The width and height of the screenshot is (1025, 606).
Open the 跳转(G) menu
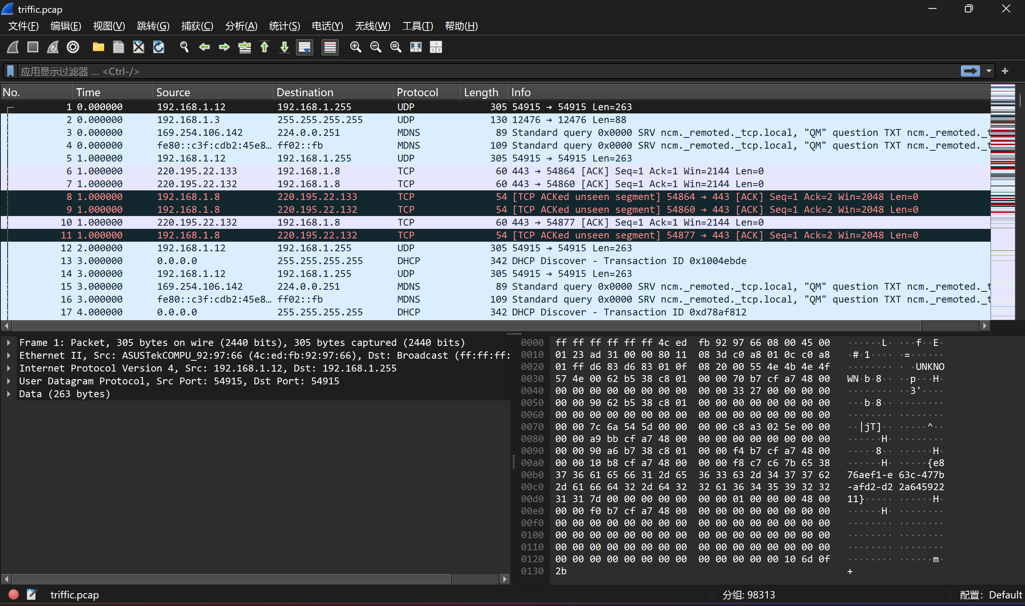pos(153,26)
